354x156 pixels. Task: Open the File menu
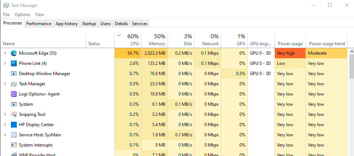tap(6, 15)
